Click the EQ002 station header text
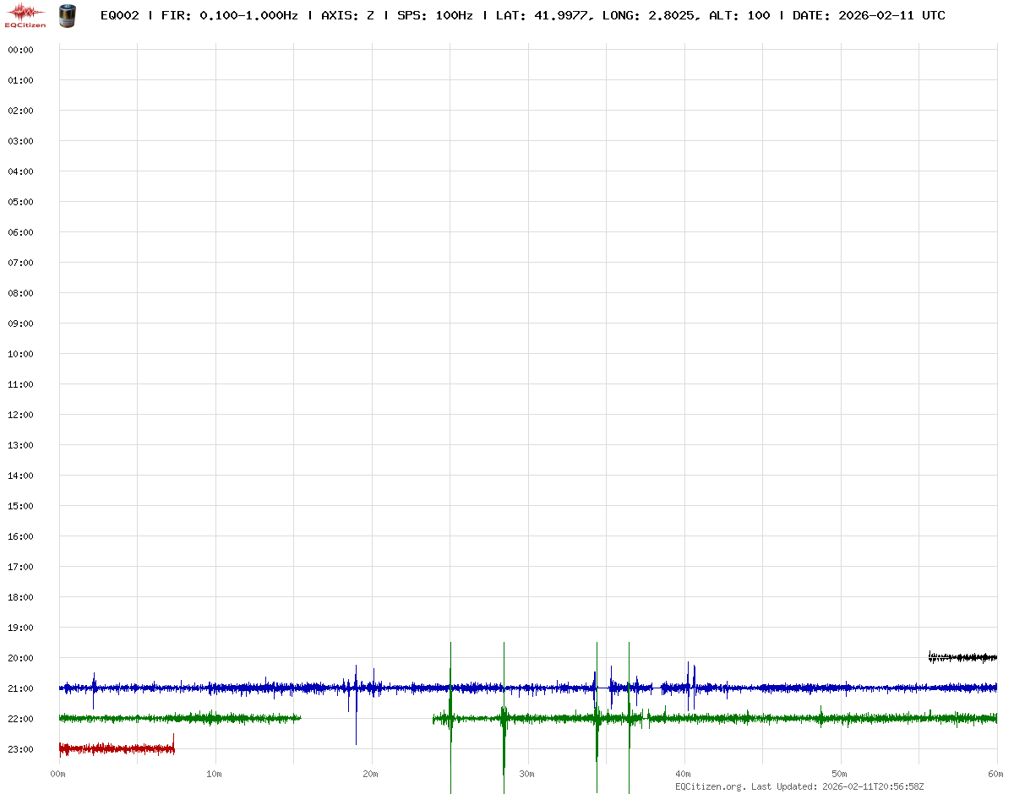This screenshot has width=1014, height=794. [x=119, y=15]
